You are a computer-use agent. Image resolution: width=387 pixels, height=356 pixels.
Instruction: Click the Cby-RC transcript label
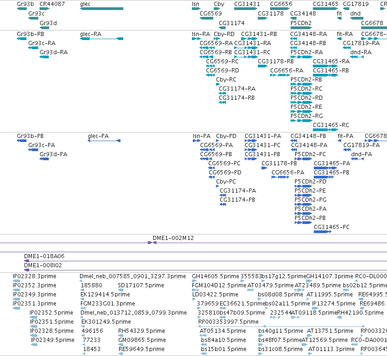coord(226,80)
